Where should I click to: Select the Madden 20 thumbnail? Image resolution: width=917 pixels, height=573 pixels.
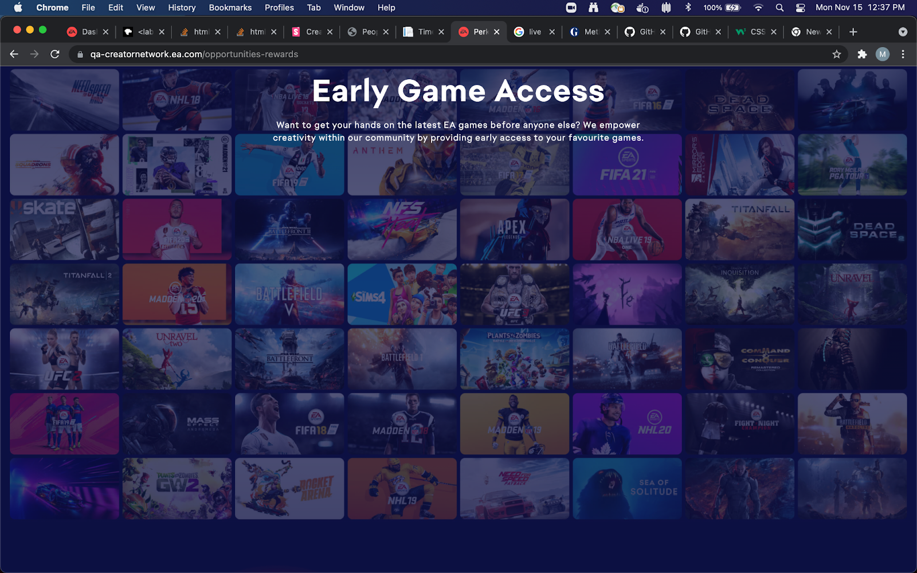[177, 295]
